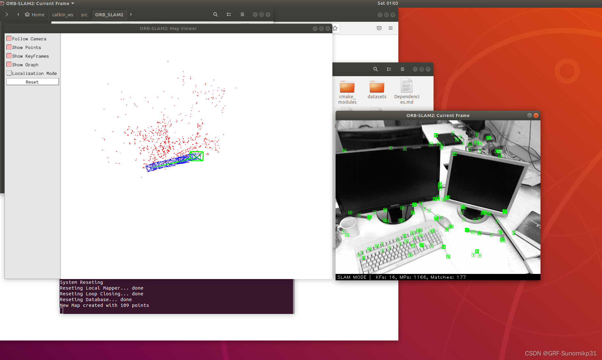Go to src breadcrumb folder
This screenshot has width=602, height=360.
(x=84, y=14)
